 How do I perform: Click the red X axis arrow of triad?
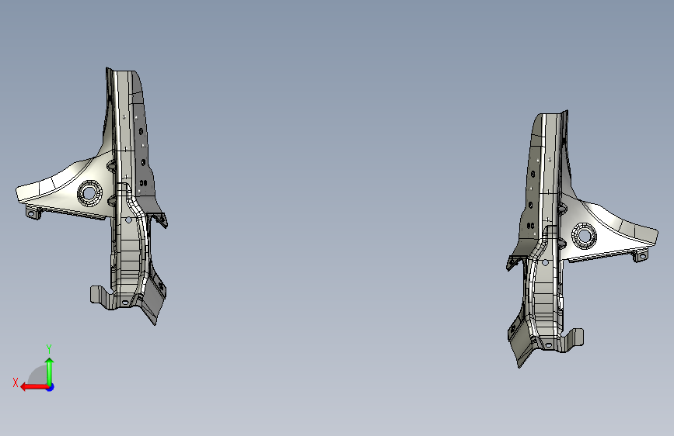point(34,387)
